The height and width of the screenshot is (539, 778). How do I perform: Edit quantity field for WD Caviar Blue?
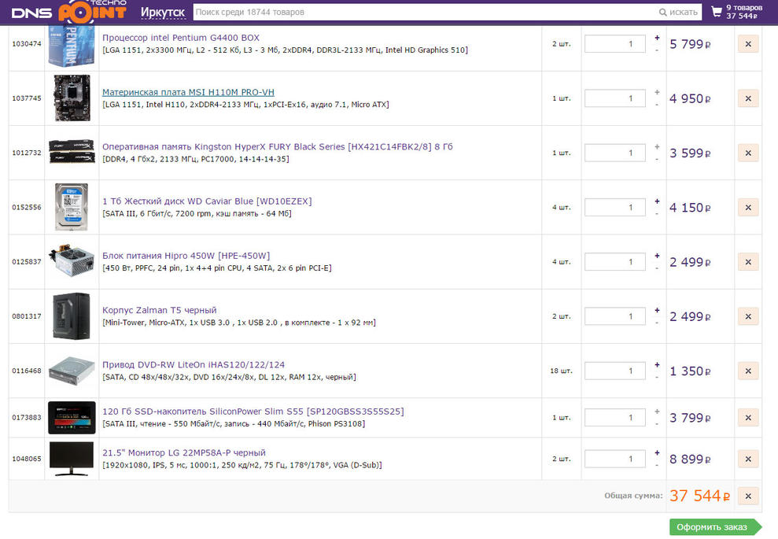click(x=614, y=208)
